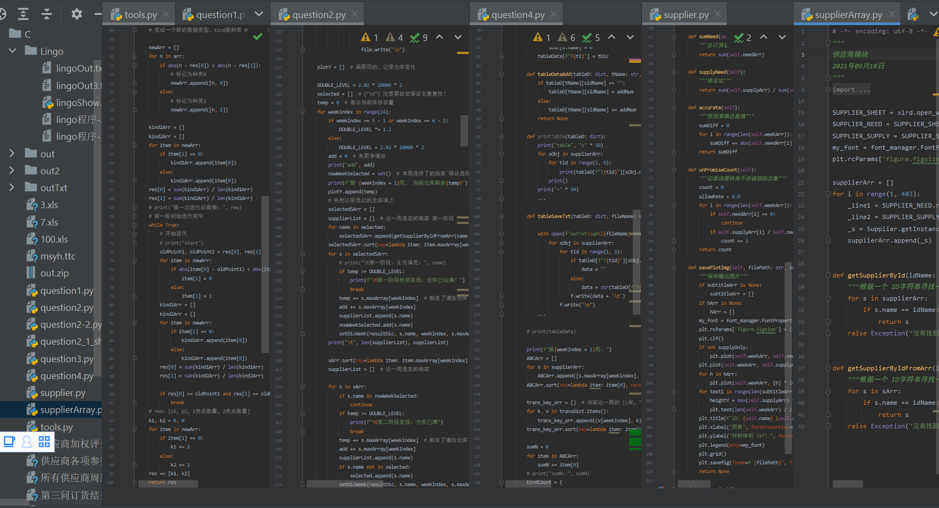This screenshot has height=508, width=939.
Task: Click typo count 5 in question4.py
Action: (x=591, y=37)
